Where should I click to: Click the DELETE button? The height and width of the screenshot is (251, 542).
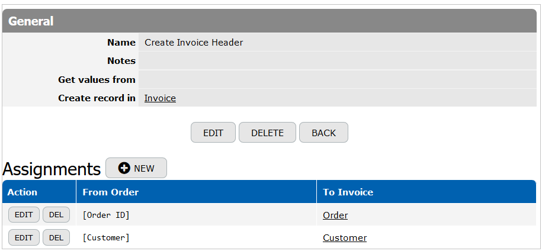pyautogui.click(x=267, y=133)
